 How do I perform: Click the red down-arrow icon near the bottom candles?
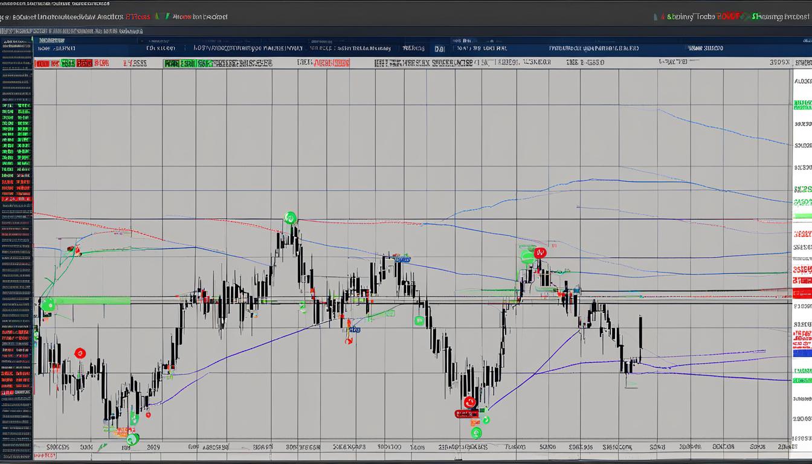tap(470, 401)
